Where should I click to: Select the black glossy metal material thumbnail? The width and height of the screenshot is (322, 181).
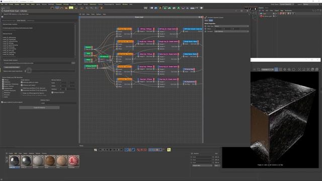coord(15,161)
